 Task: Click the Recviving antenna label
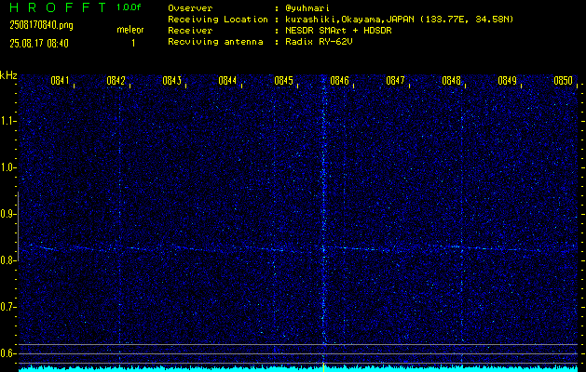point(215,42)
